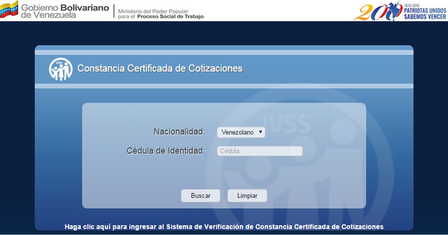Click the Constancia Certificada de Cotizaciones heading
448x235 pixels.
tap(160, 69)
